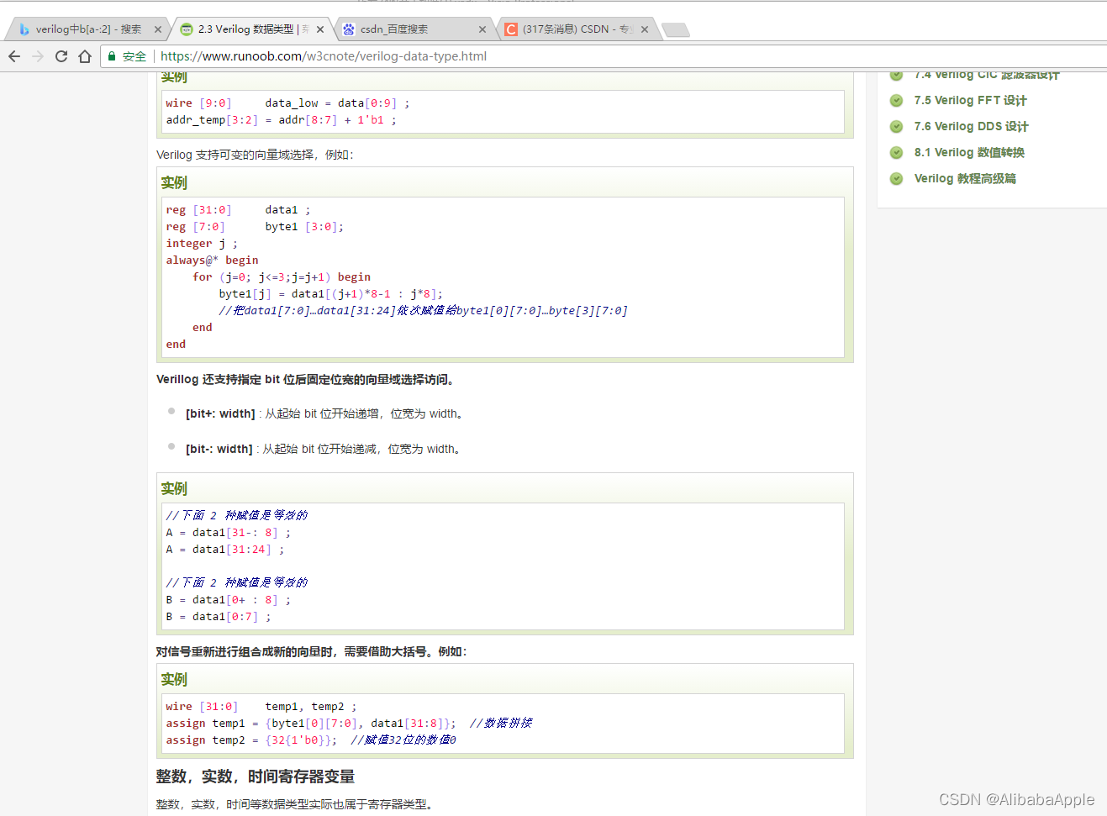Image resolution: width=1107 pixels, height=816 pixels.
Task: Open the 7.4 Verilog CIC 滤波器设计 link
Action: click(987, 76)
